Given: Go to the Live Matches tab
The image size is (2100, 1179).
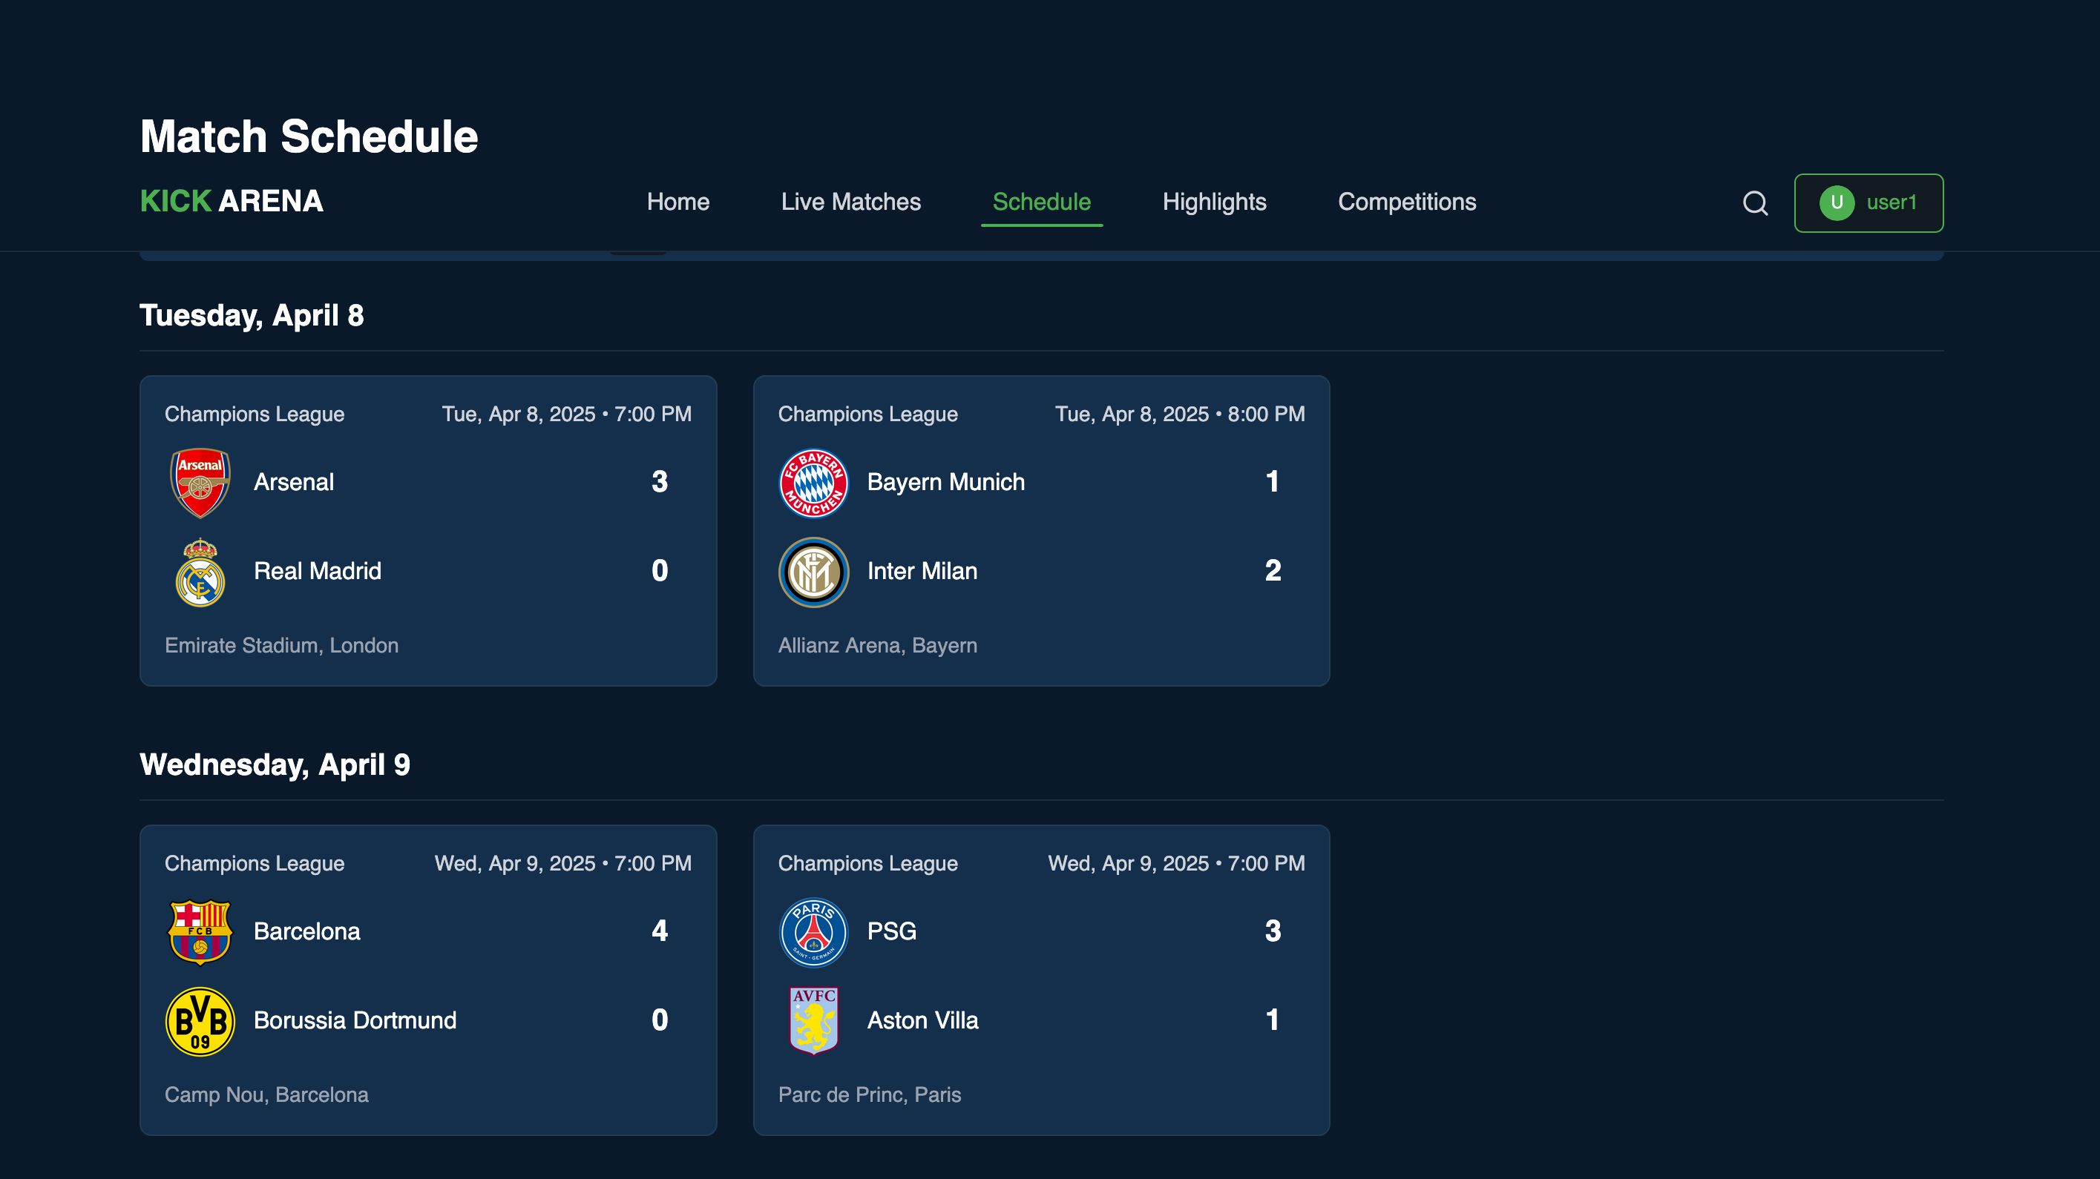Looking at the screenshot, I should pos(850,202).
